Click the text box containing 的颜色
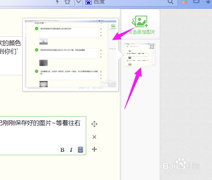Image resolution: width=212 pixels, height=180 pixels. (11, 56)
